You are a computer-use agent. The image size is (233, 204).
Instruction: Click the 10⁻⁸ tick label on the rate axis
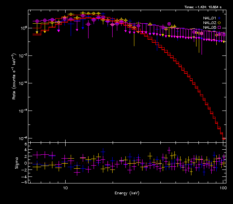pyautogui.click(x=23, y=138)
